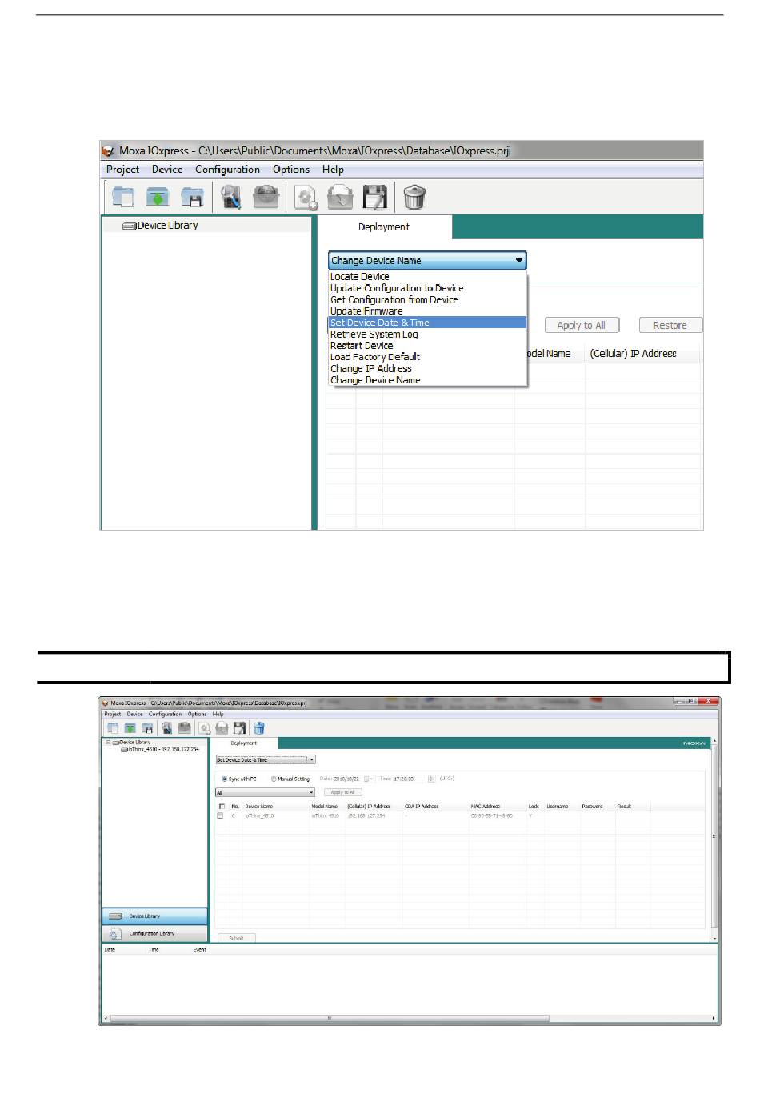
Task: Open the Change Device Name combo box
Action: coord(427,260)
